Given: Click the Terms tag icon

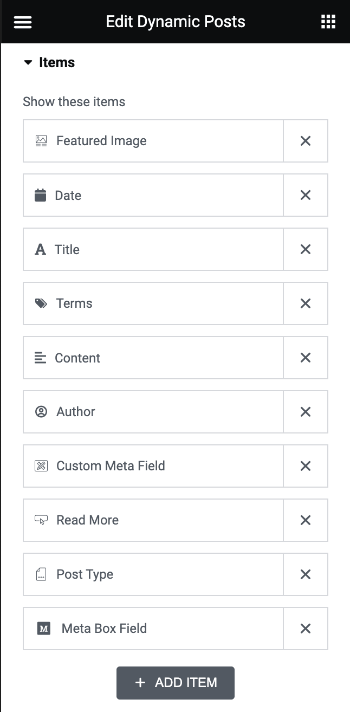Looking at the screenshot, I should pyautogui.click(x=41, y=303).
